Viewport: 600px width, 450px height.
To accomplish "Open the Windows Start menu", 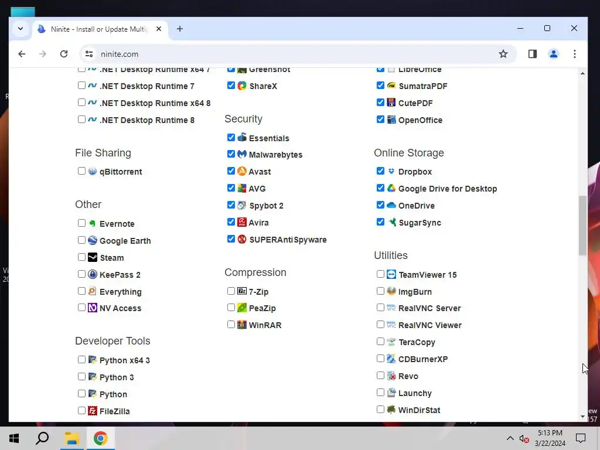I will (x=14, y=438).
